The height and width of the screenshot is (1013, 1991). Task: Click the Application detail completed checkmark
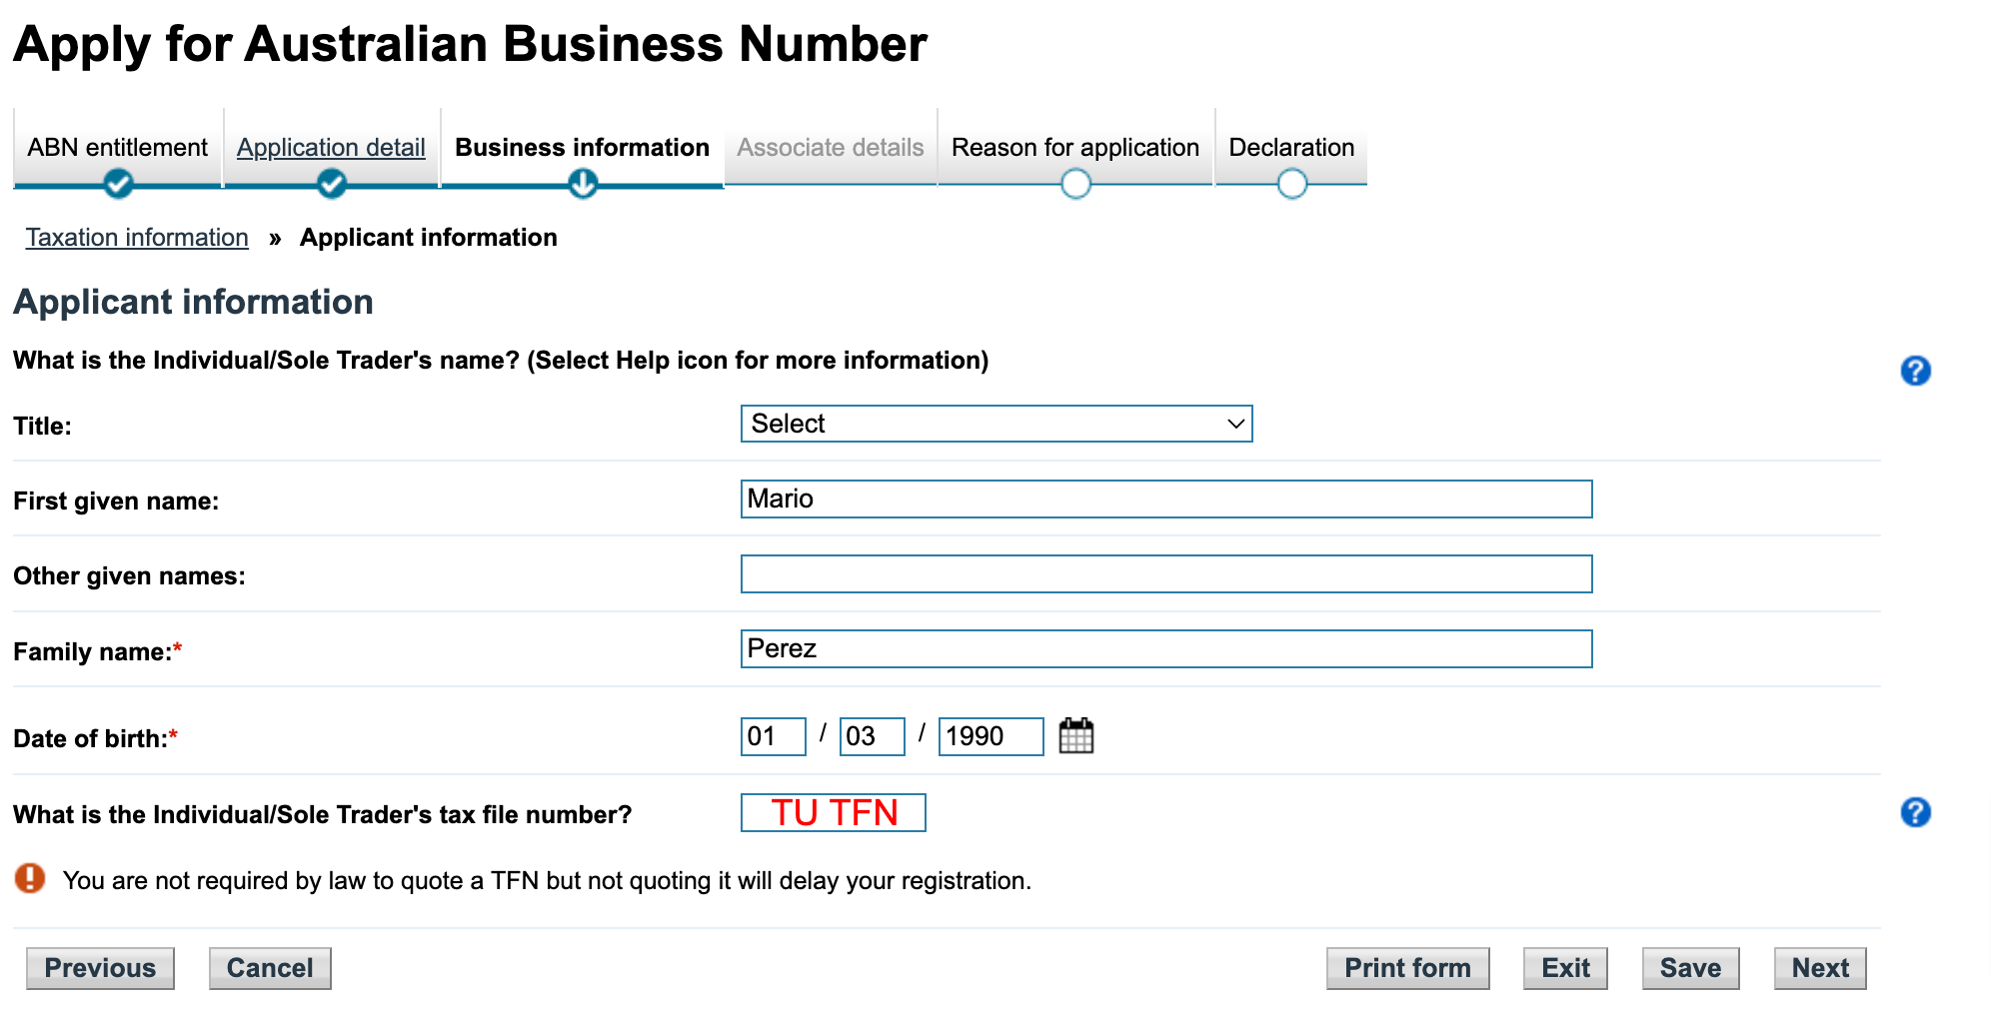click(330, 183)
